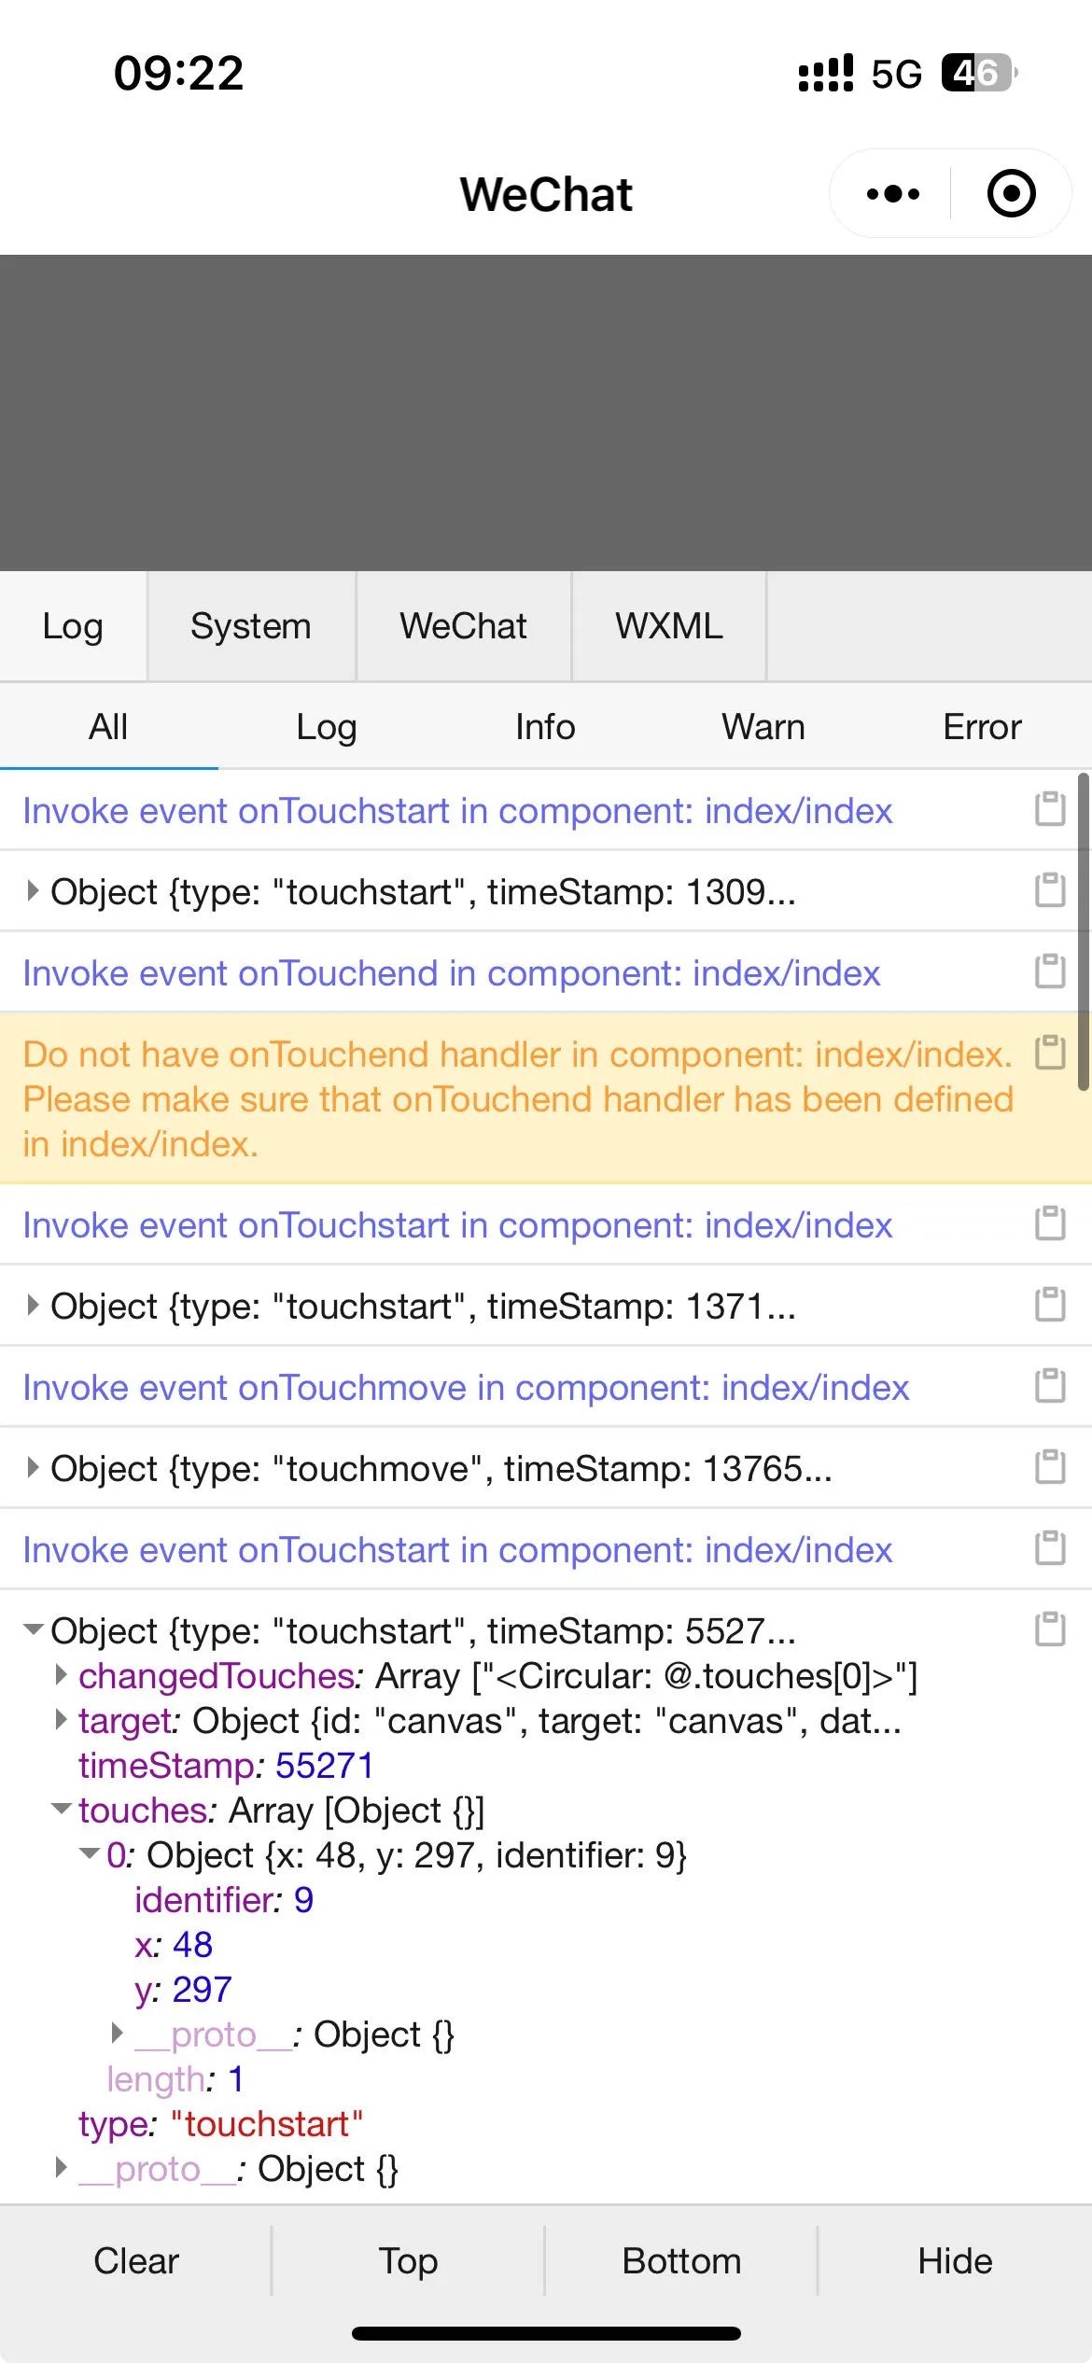Expand the target object with id canvas
Image resolution: width=1092 pixels, height=2363 pixels.
tap(61, 1720)
